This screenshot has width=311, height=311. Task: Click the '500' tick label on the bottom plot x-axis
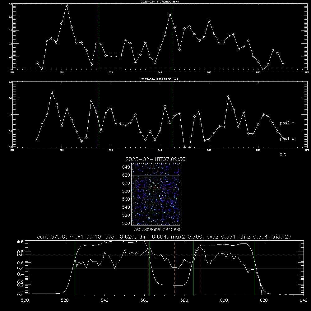point(25,300)
